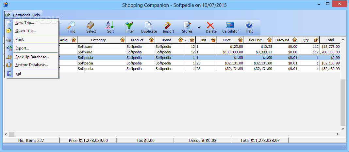The width and height of the screenshot is (349, 152).
Task: Click the sort badge on Per Unit column
Action: tap(270, 40)
